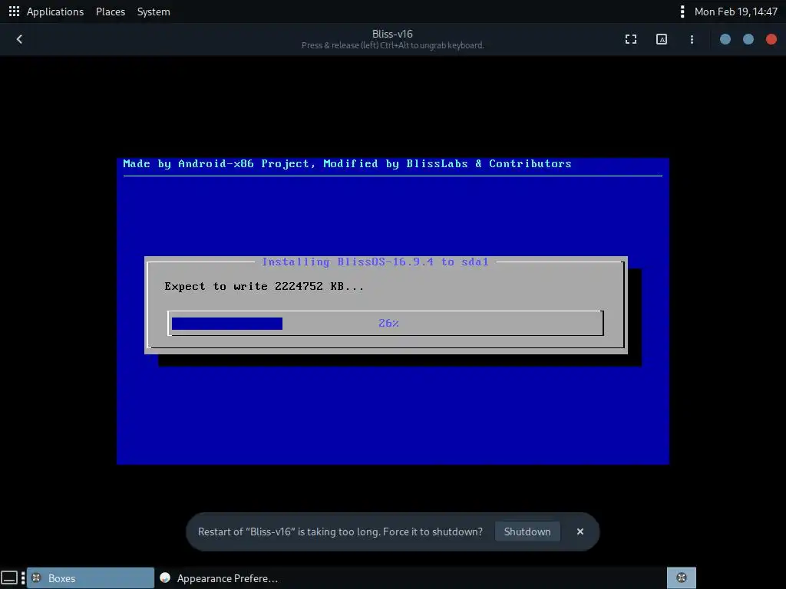Click the maximize window circle button
The width and height of the screenshot is (786, 589).
coord(748,39)
